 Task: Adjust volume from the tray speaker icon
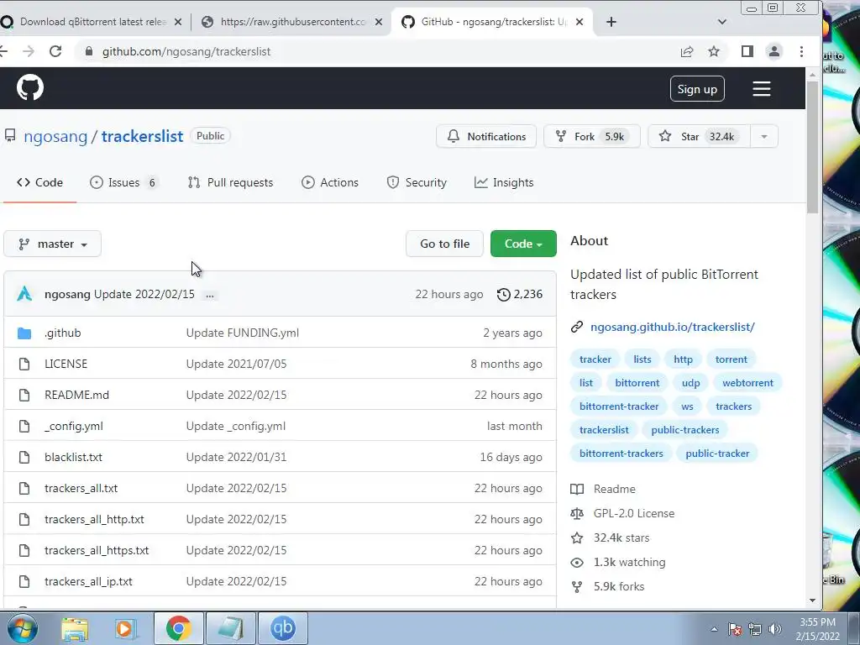774,629
